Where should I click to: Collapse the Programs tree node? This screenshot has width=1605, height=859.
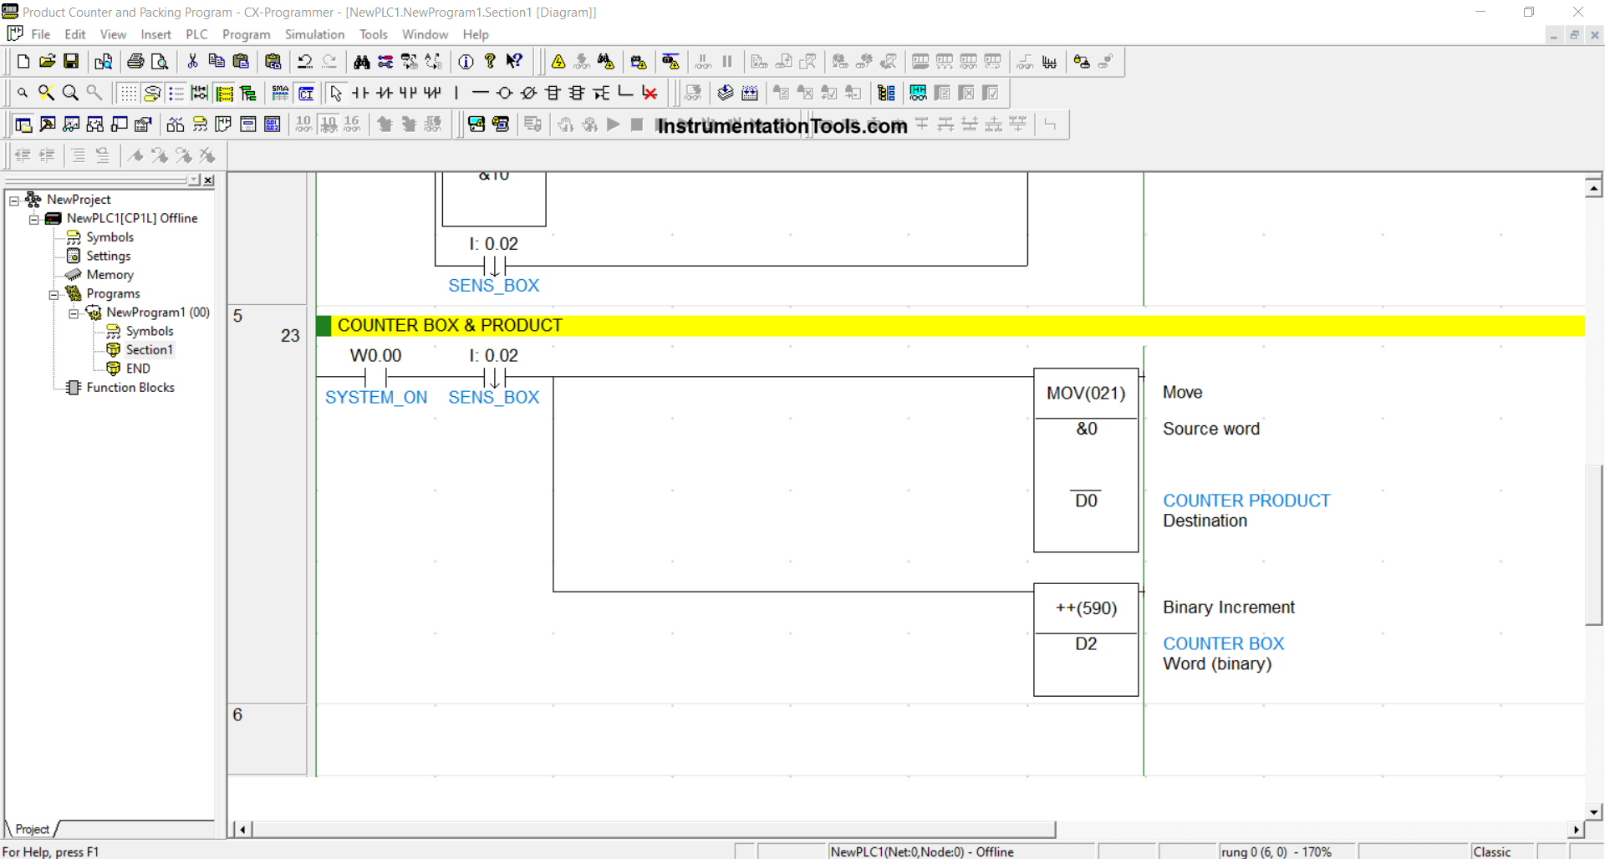coord(53,294)
